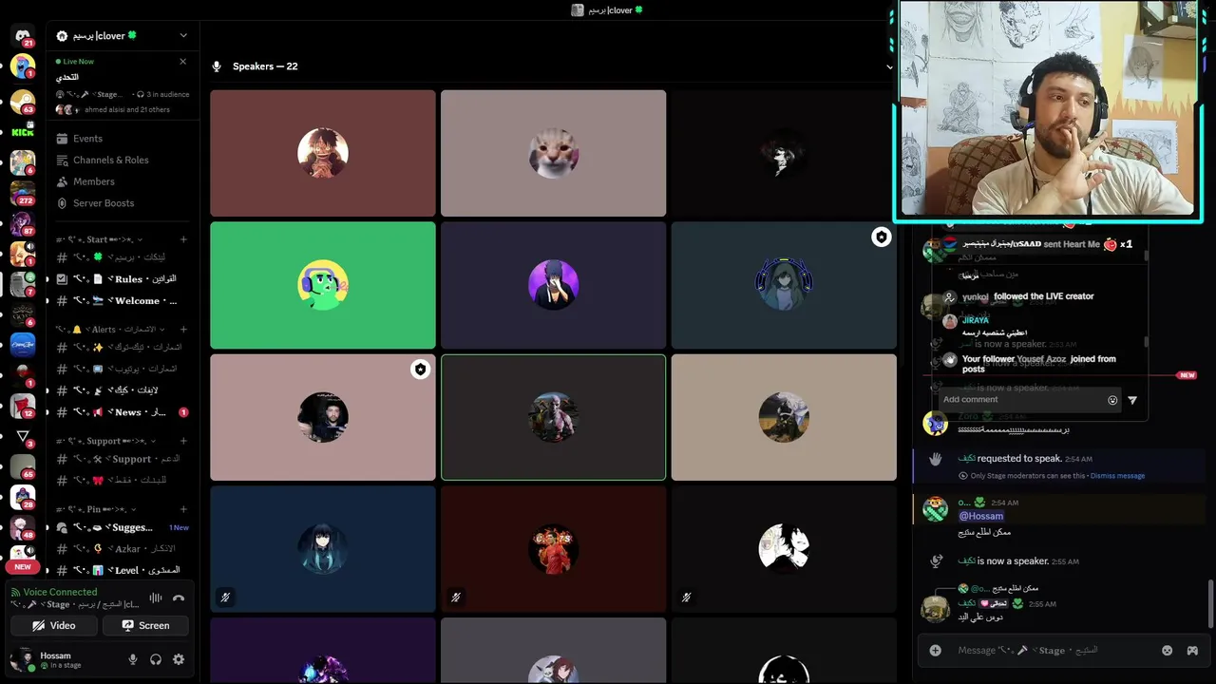Click the @Hossam mention

tap(981, 516)
